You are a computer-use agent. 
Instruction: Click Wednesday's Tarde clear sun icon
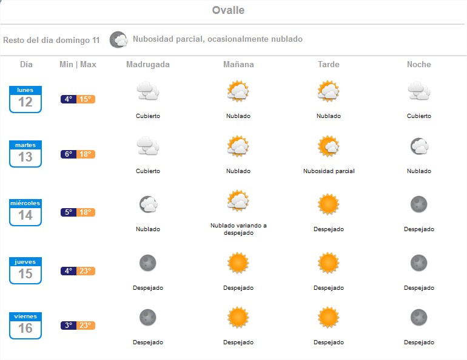pyautogui.click(x=328, y=205)
